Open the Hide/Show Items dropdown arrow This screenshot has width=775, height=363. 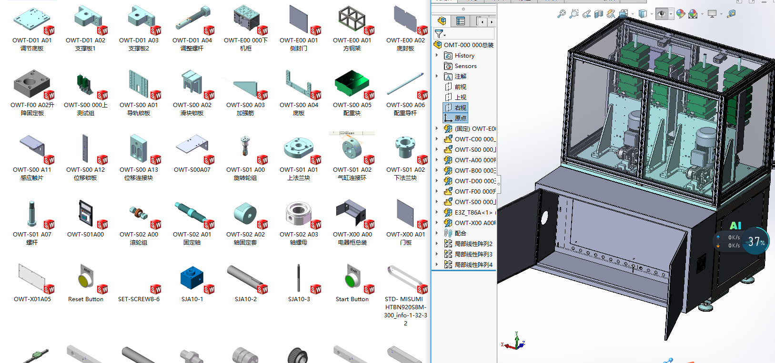[671, 14]
